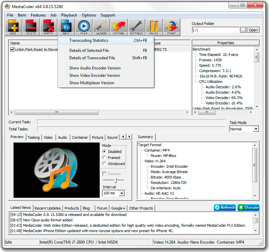Select the 'Speed: 5.77X' benchmark row

point(210,65)
